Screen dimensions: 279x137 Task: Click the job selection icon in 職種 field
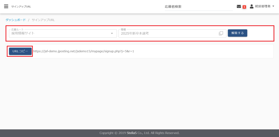221,33
